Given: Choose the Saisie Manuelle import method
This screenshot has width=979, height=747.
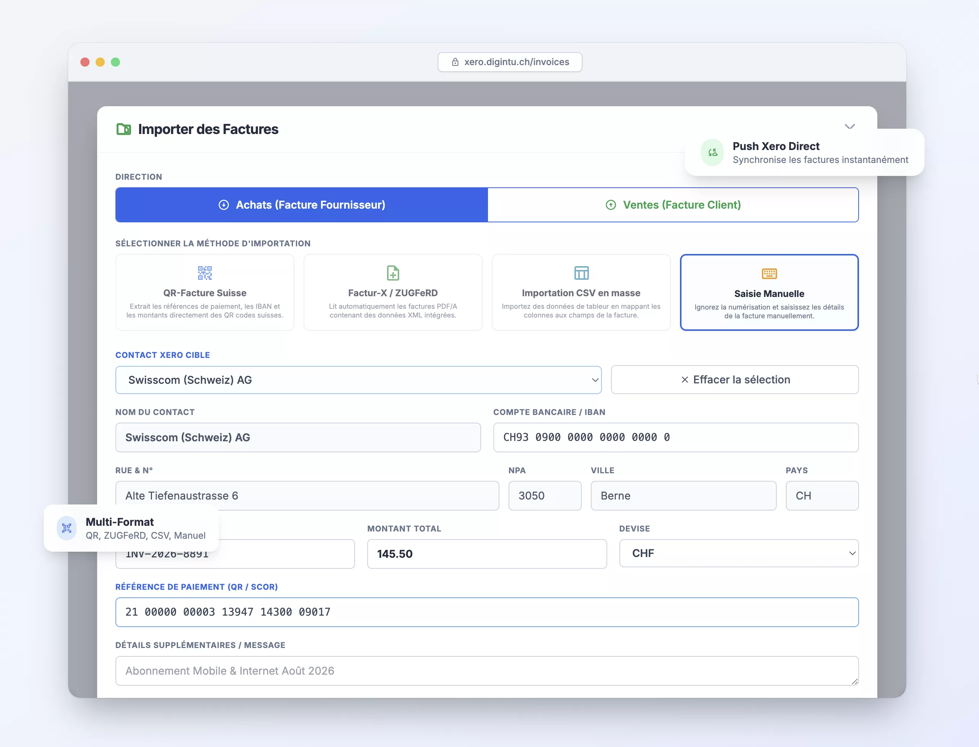Looking at the screenshot, I should (x=769, y=292).
